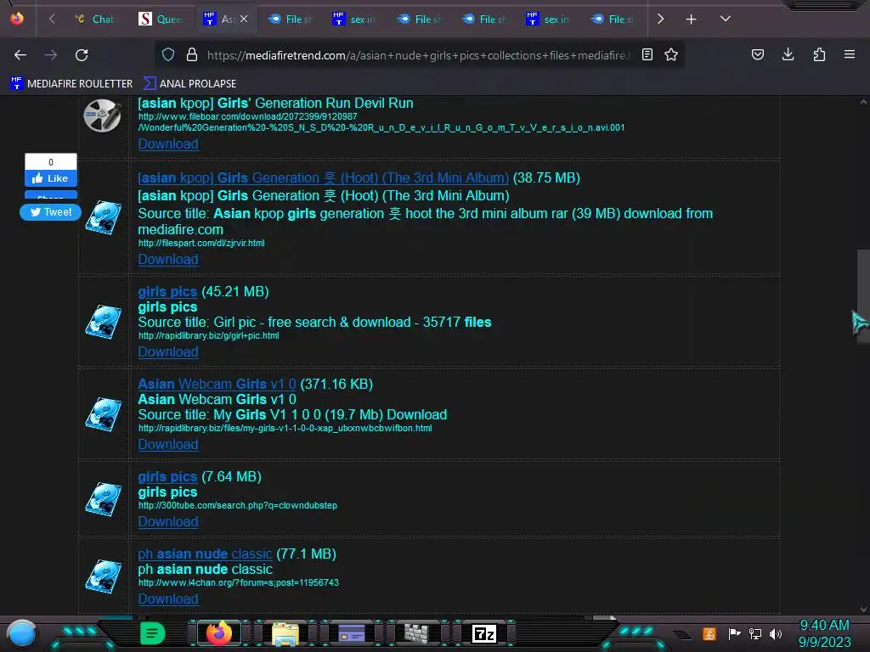Click the disk icon beside the 77.1 MB entry

tap(103, 576)
